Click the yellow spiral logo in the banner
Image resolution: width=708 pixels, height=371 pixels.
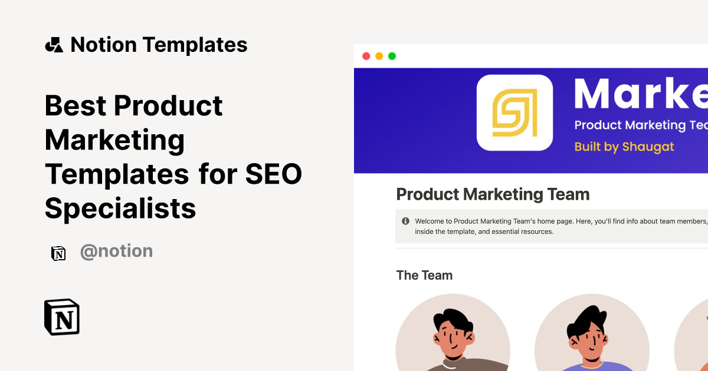(514, 112)
